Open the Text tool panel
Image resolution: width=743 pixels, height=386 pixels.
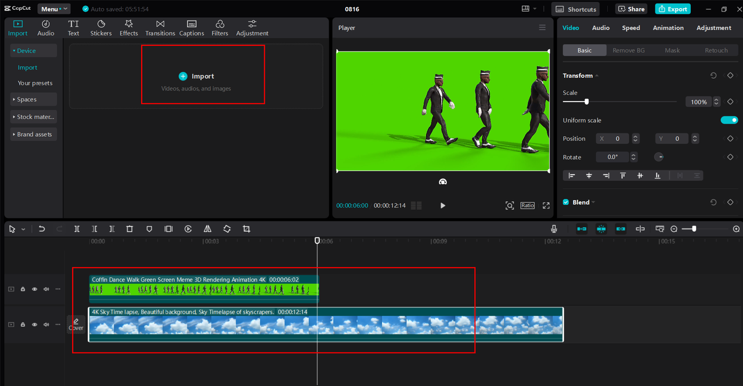point(73,28)
